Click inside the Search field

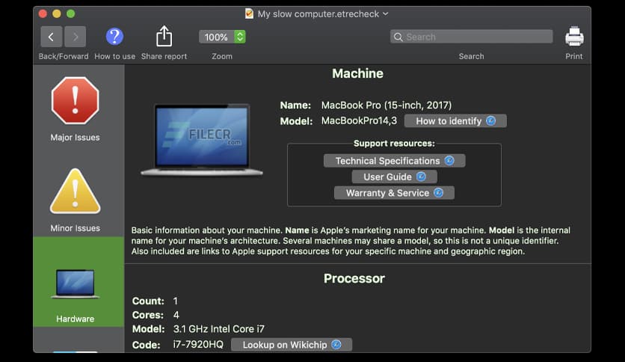pyautogui.click(x=471, y=37)
